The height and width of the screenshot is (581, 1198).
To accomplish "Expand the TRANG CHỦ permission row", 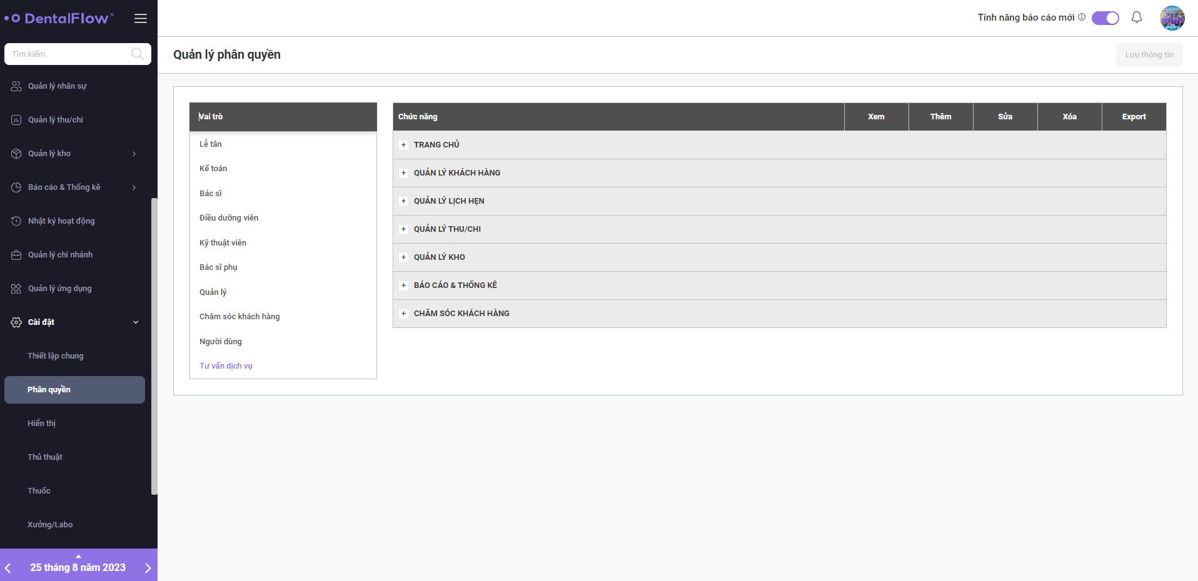I will coord(403,145).
